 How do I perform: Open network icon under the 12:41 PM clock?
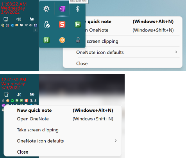6,94
